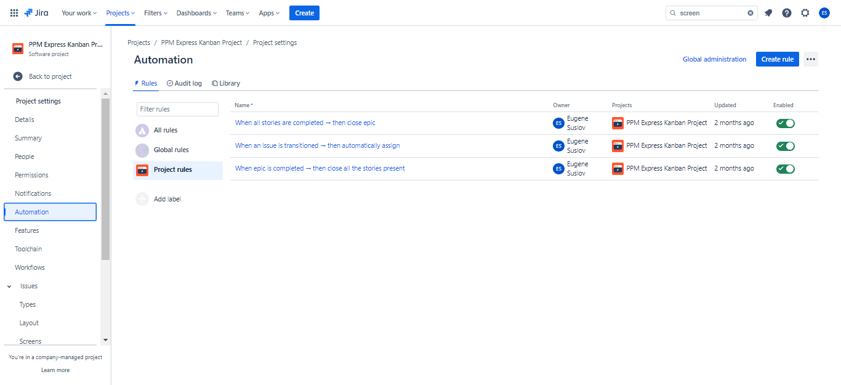Disable the 'then close epic' rule toggle

[x=786, y=123]
